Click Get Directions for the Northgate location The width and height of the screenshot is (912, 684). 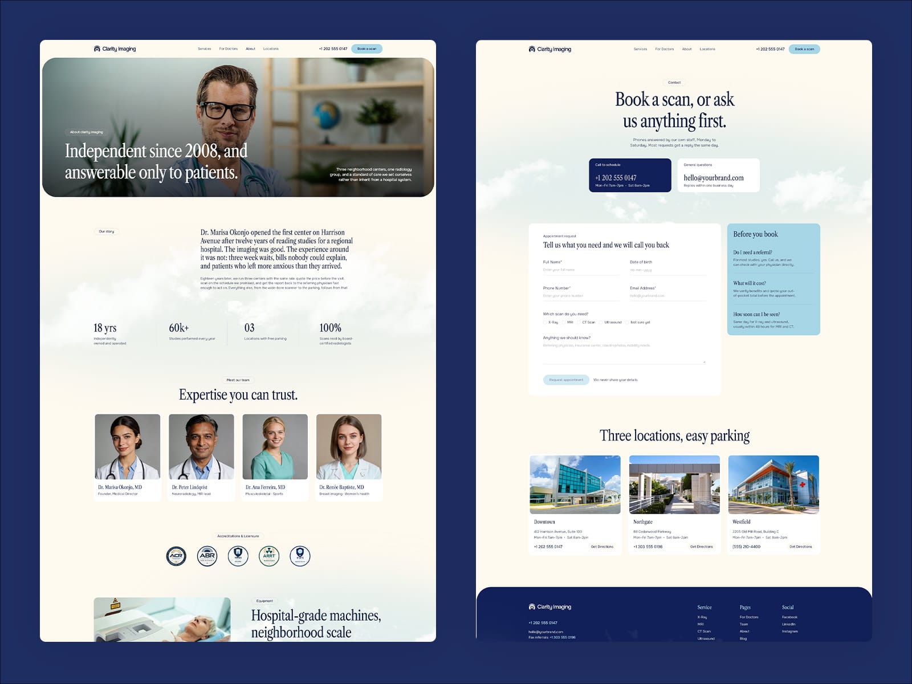[x=701, y=547]
